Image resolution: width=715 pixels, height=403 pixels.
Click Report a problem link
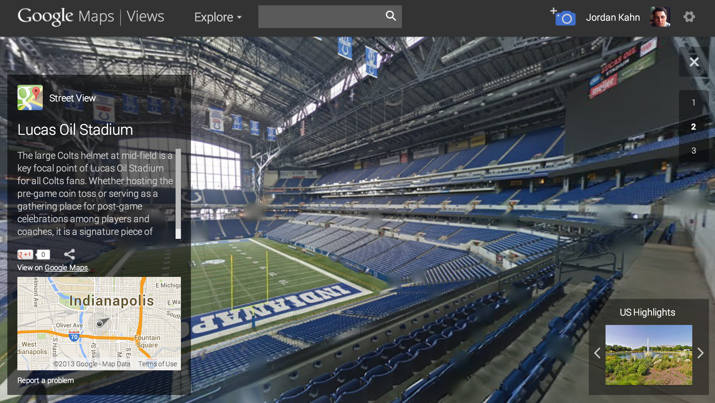[46, 381]
